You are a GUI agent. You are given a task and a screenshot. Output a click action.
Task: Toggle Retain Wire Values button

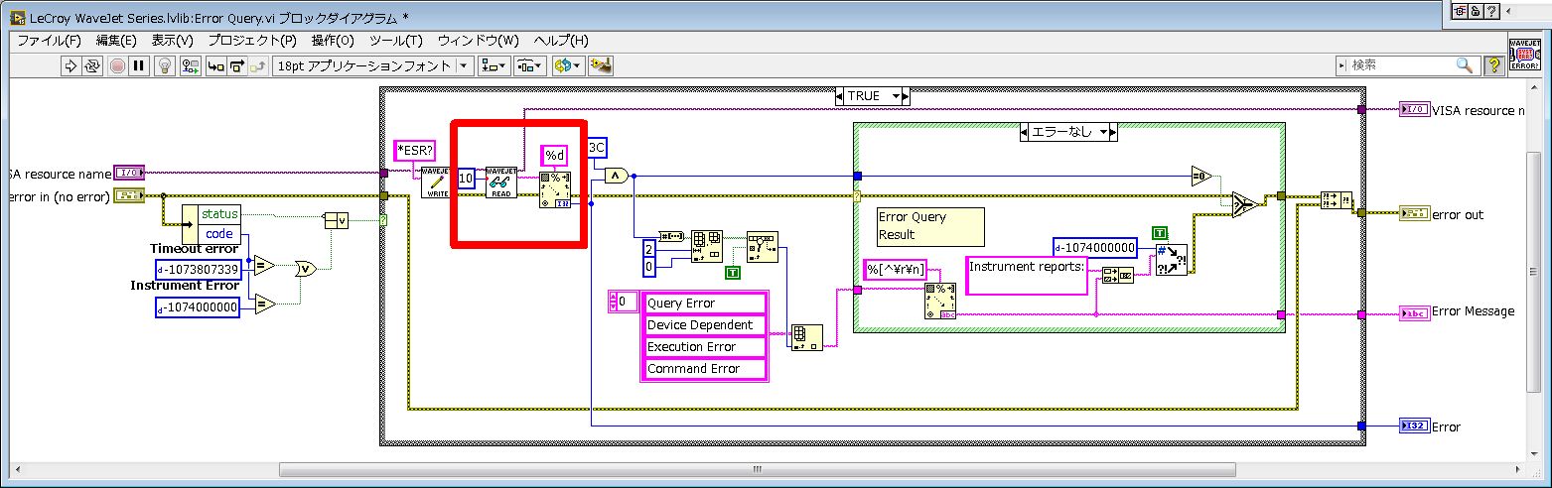pyautogui.click(x=190, y=65)
